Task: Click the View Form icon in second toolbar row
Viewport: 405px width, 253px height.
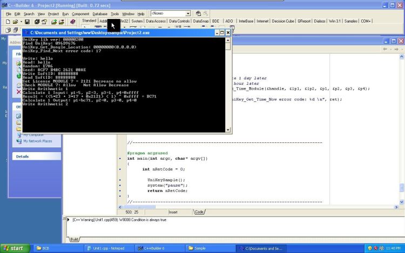Action: click(16, 30)
